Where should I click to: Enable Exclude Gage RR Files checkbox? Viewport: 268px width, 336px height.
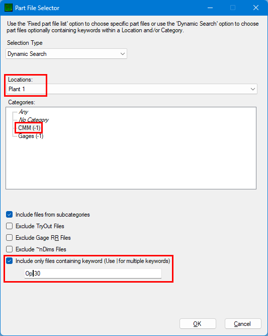click(10, 238)
